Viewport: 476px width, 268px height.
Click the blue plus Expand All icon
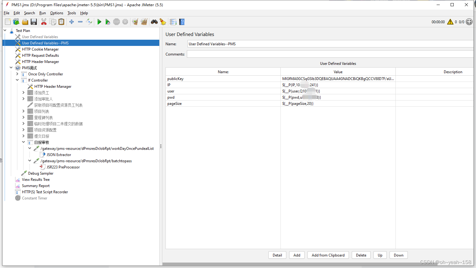pos(72,22)
